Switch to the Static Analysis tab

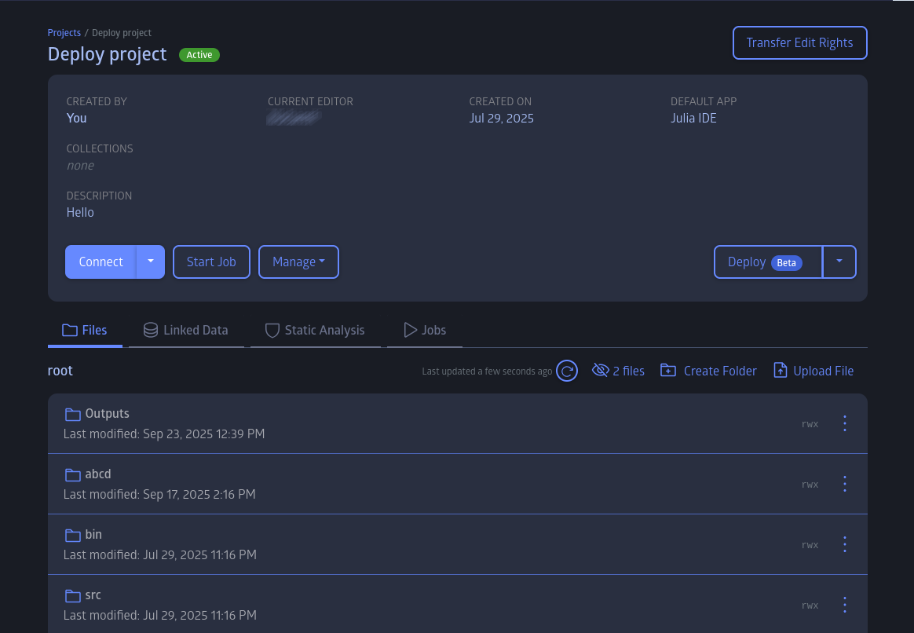pos(315,330)
